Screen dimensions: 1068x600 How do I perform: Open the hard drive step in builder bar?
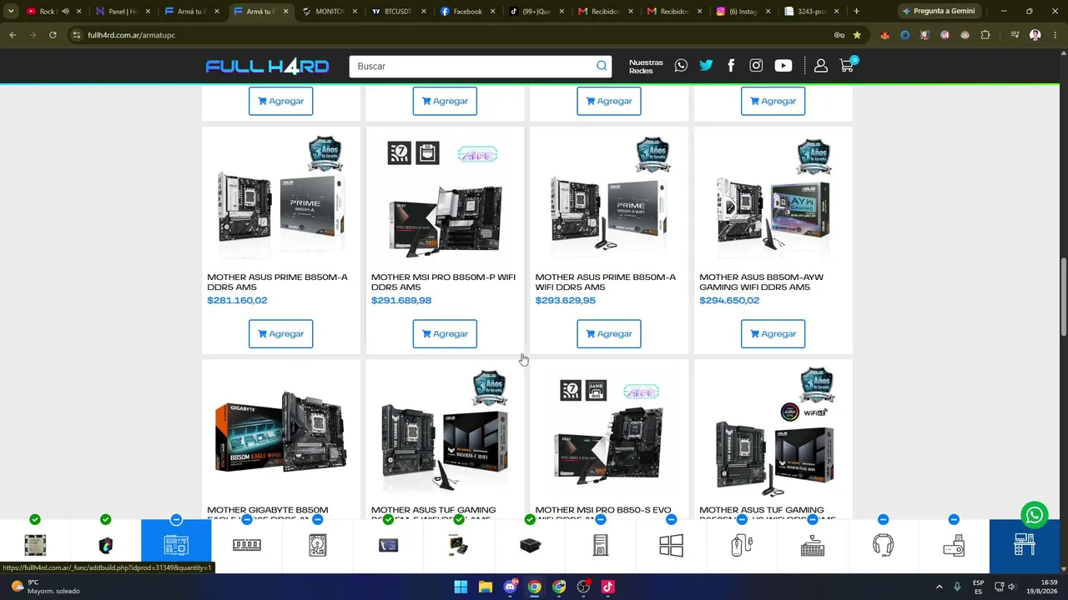(317, 546)
